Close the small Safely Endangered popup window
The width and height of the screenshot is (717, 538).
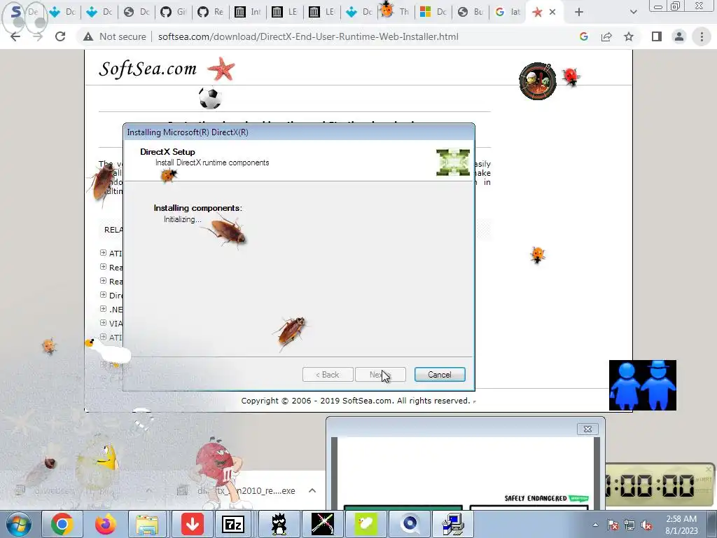(x=587, y=429)
